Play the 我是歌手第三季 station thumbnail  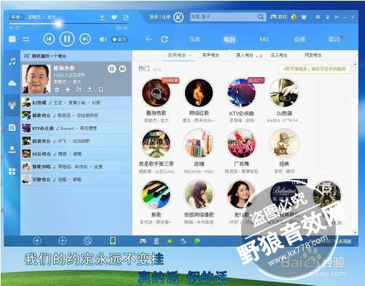tap(156, 143)
